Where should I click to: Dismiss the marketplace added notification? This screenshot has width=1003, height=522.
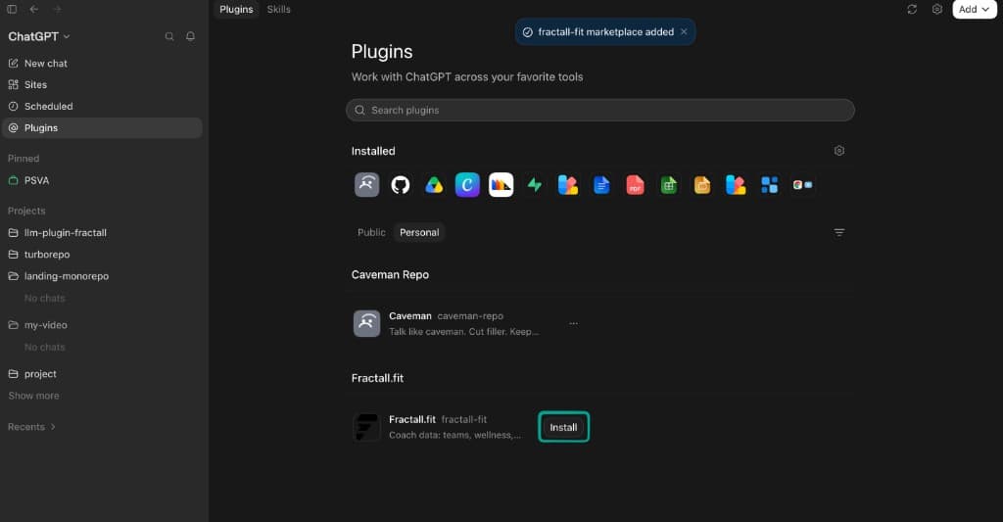pos(684,31)
